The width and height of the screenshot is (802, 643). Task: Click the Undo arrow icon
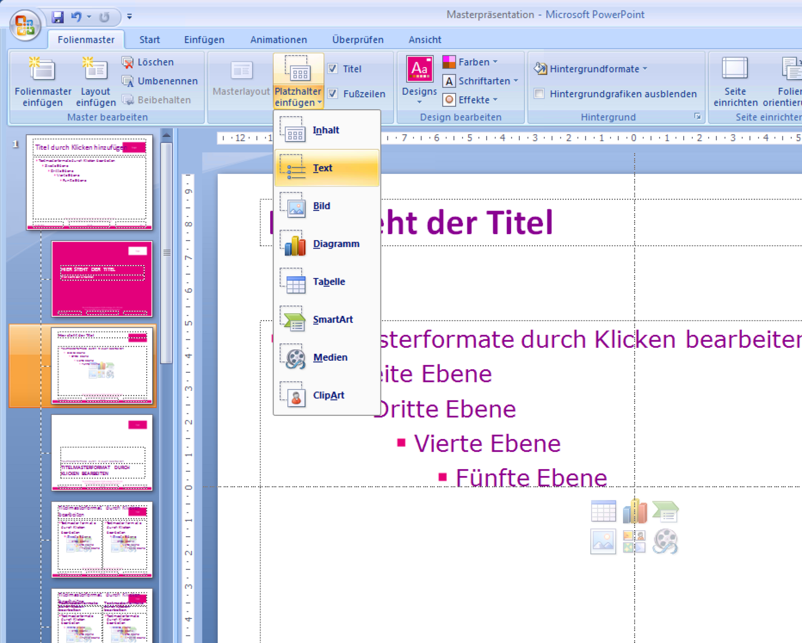click(77, 18)
